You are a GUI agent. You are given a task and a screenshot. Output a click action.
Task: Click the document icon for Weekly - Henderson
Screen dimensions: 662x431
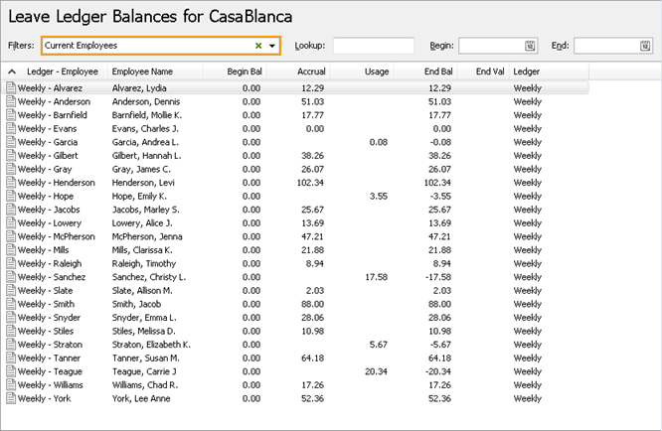pos(12,183)
